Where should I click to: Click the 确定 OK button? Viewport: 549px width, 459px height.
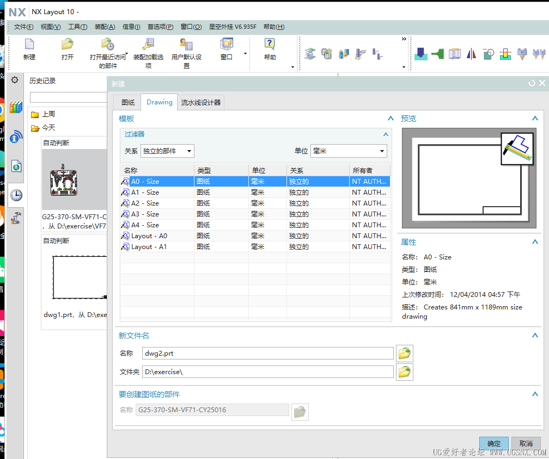pos(493,443)
